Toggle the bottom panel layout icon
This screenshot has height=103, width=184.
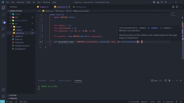coord(158,2)
